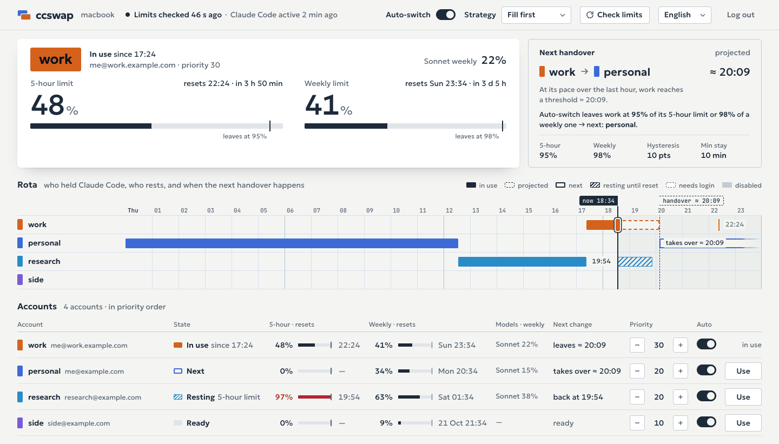779x444 pixels.
Task: Click the refresh icon in Check limits
Action: tap(590, 15)
